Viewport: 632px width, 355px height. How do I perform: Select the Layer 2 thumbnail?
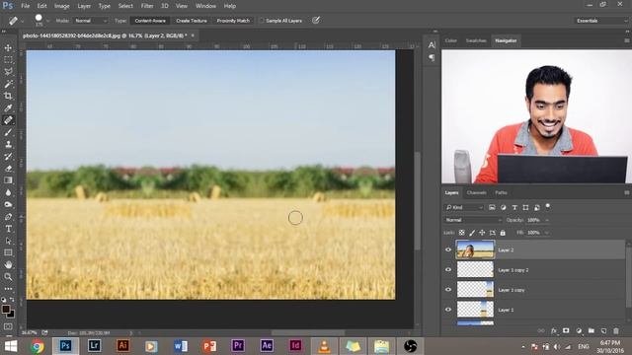[475, 249]
